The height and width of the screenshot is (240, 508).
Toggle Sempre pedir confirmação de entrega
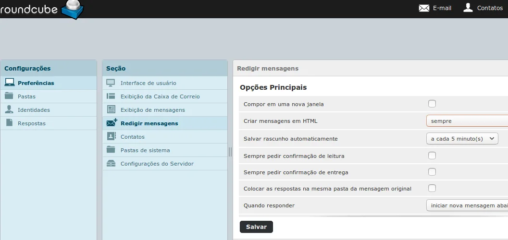[432, 172]
